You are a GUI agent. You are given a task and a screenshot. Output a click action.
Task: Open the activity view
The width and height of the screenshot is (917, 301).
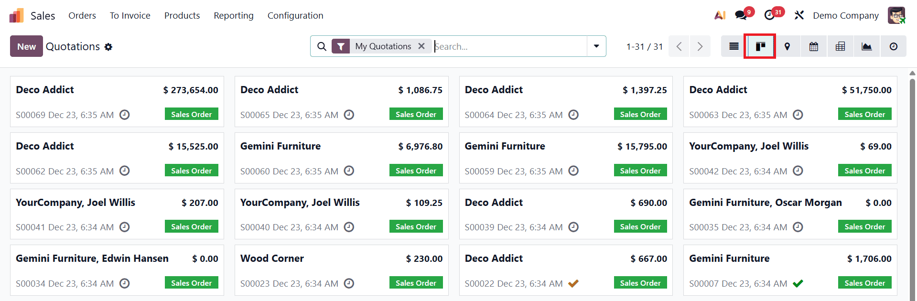pos(894,46)
